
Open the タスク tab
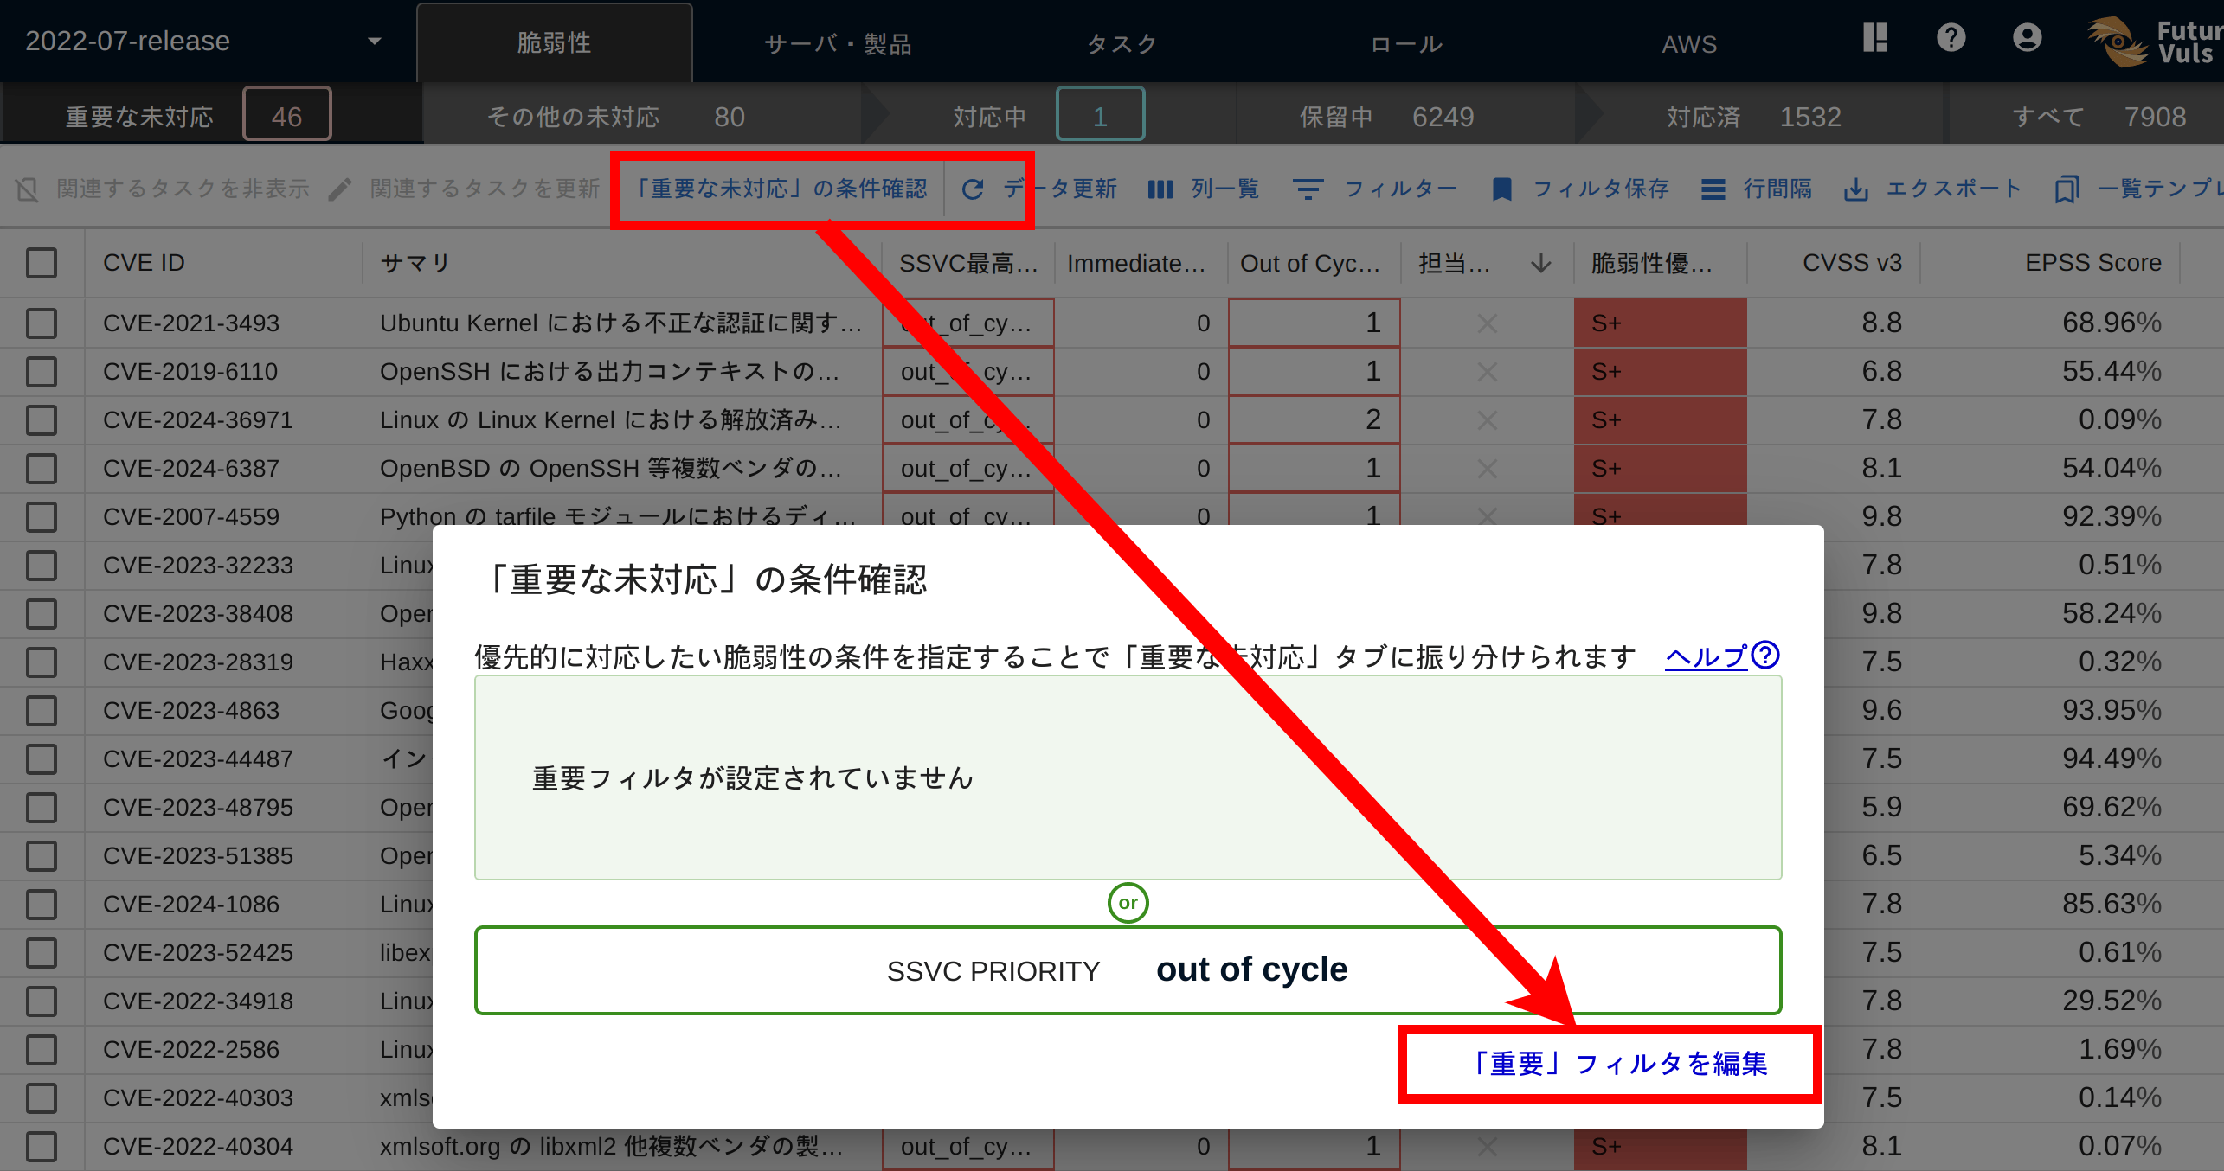[x=1122, y=43]
